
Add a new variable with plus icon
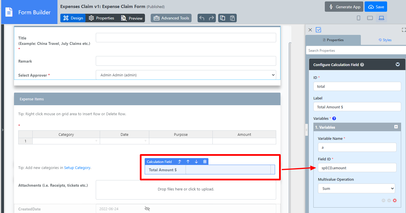[396, 127]
